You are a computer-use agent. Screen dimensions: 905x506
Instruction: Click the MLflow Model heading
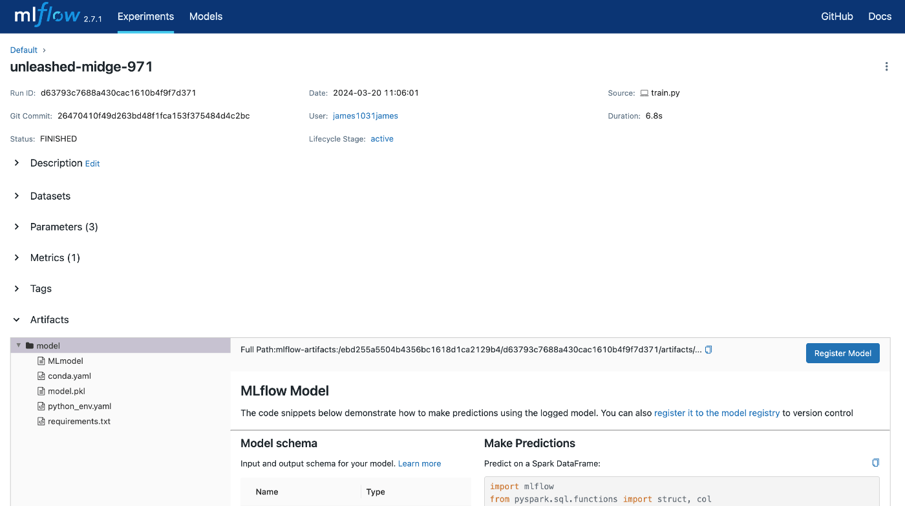coord(284,391)
